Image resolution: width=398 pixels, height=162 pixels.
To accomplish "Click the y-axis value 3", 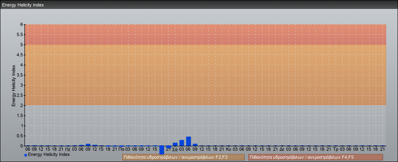I will click(x=22, y=85).
